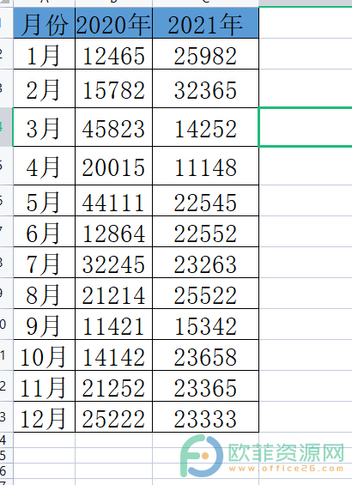Click the cell with value 23333

point(206,416)
